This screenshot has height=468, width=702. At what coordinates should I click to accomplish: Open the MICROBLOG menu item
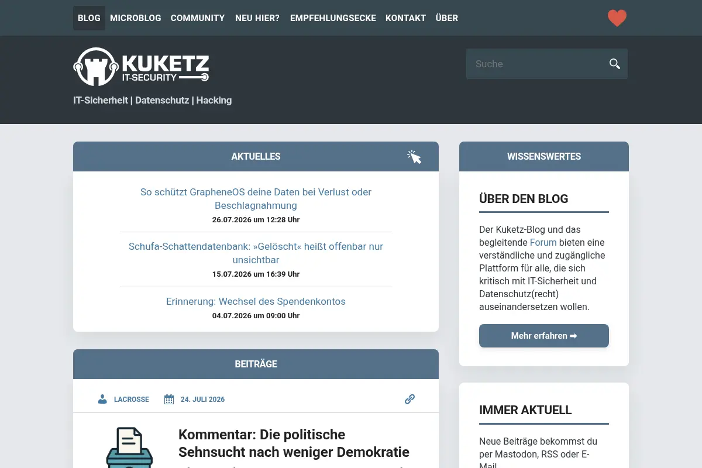pos(136,18)
